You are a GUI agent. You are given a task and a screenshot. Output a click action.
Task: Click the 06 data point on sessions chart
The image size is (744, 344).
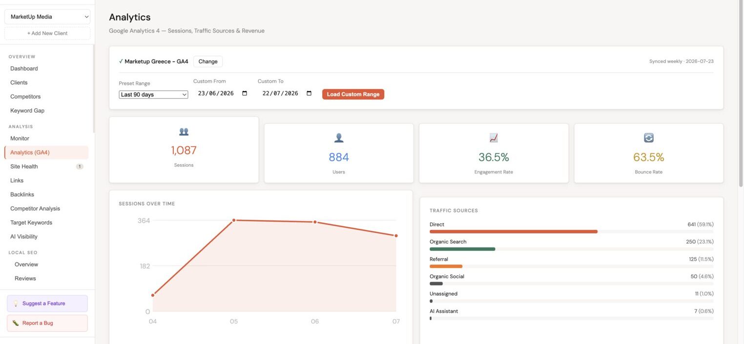click(x=315, y=222)
